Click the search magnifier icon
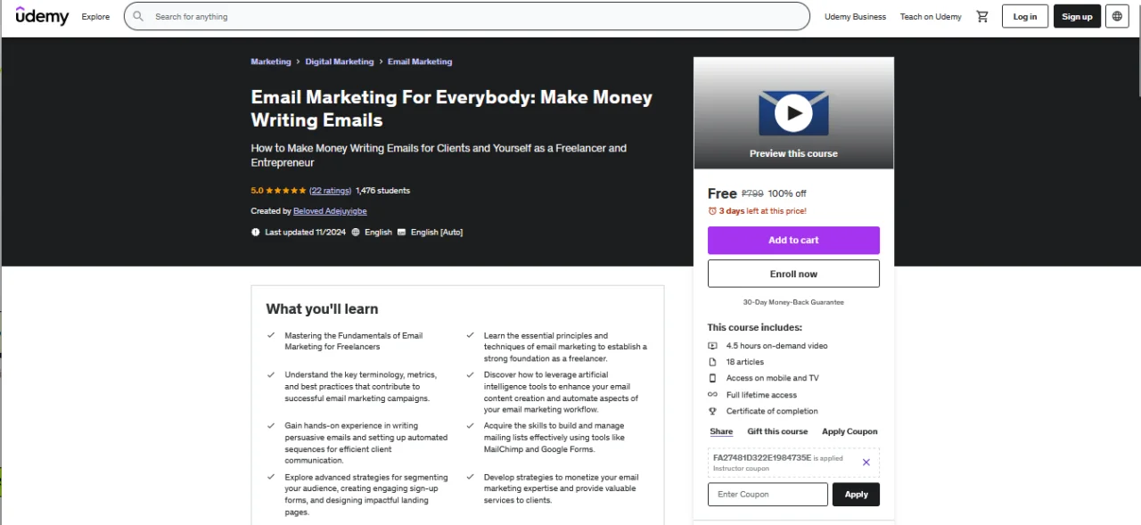This screenshot has width=1141, height=525. pos(138,16)
